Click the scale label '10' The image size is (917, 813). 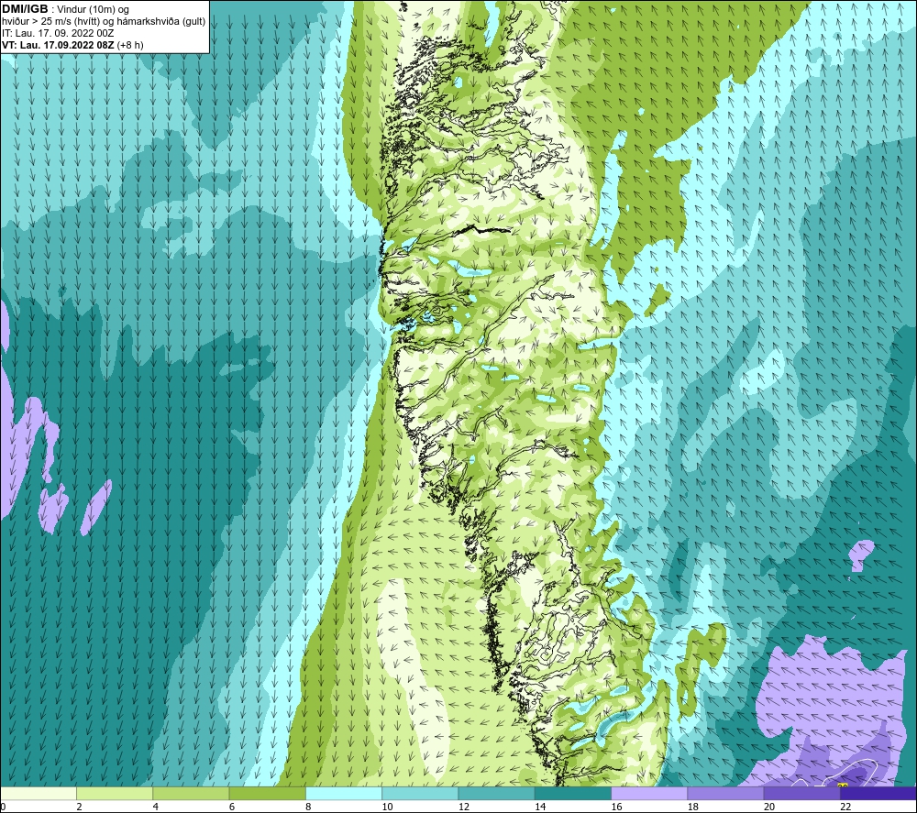tap(387, 807)
